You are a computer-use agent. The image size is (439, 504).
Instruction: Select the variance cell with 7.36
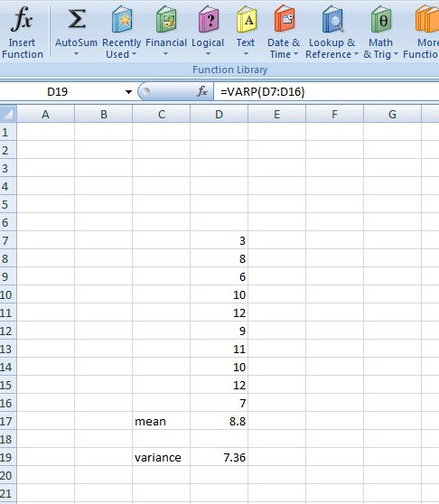click(x=219, y=457)
